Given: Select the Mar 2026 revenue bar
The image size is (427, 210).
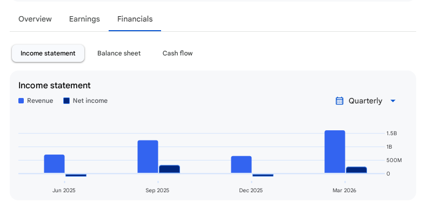Looking at the screenshot, I should click(x=335, y=152).
